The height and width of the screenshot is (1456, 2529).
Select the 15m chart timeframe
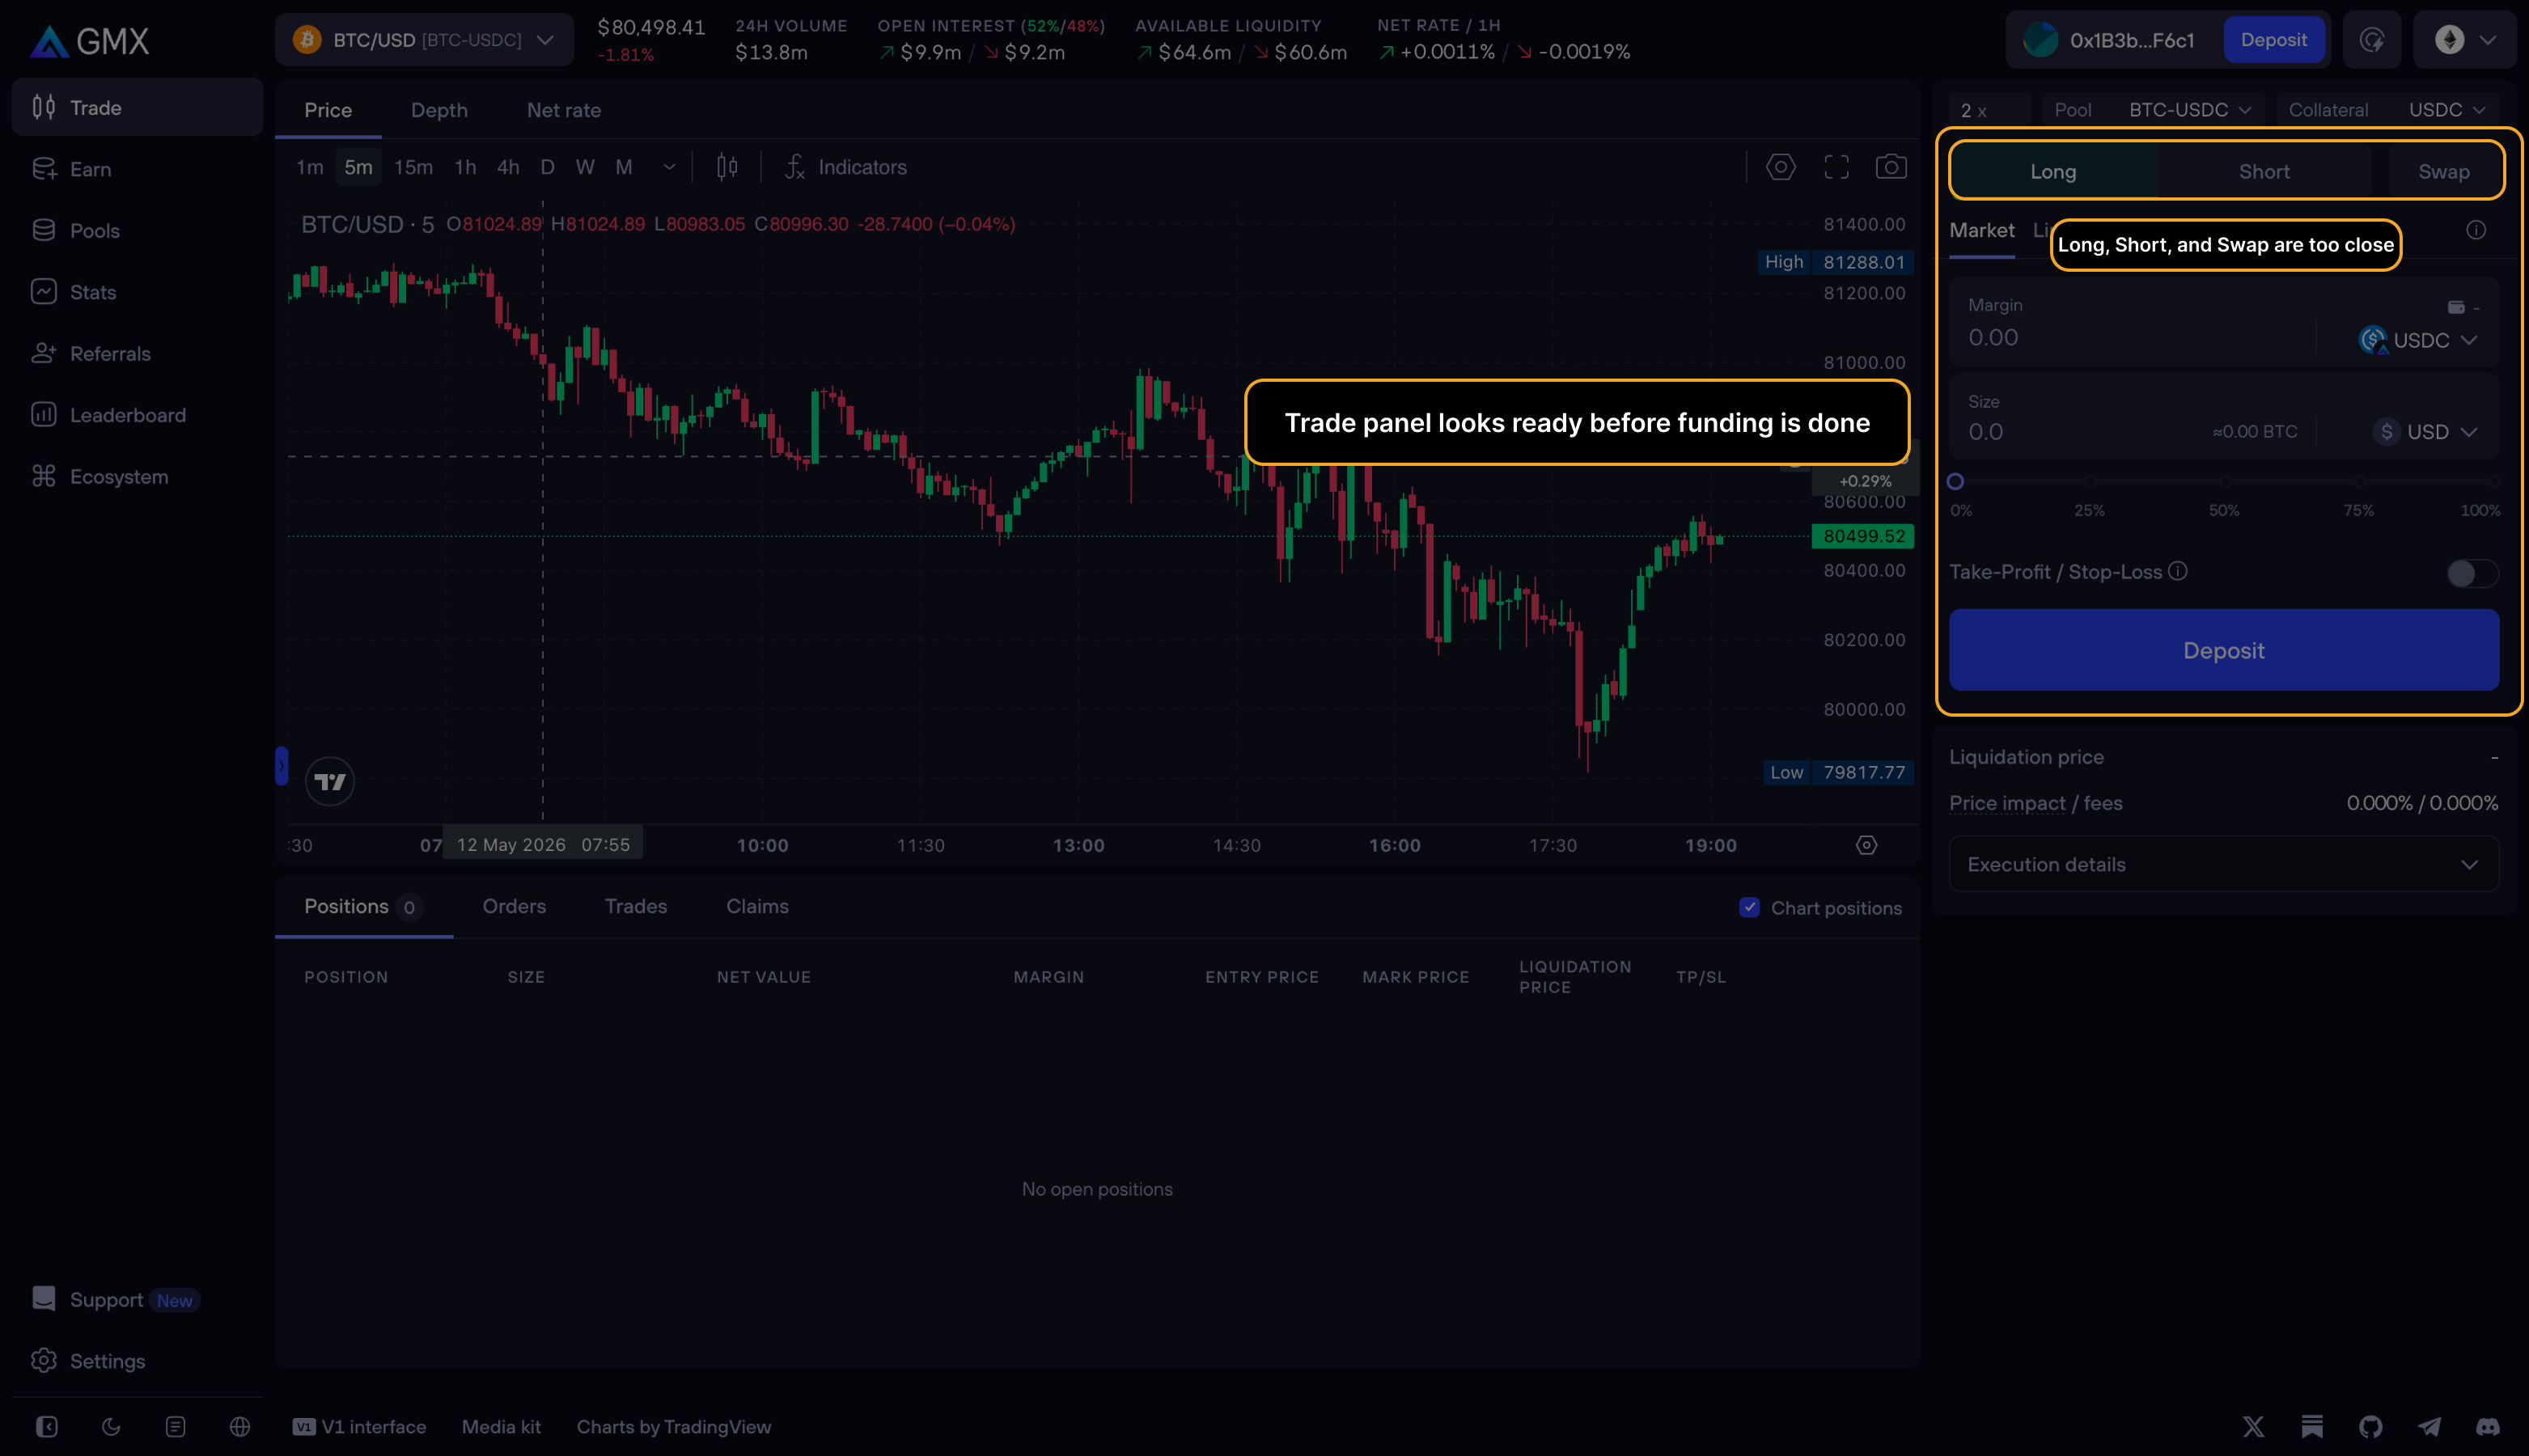413,167
